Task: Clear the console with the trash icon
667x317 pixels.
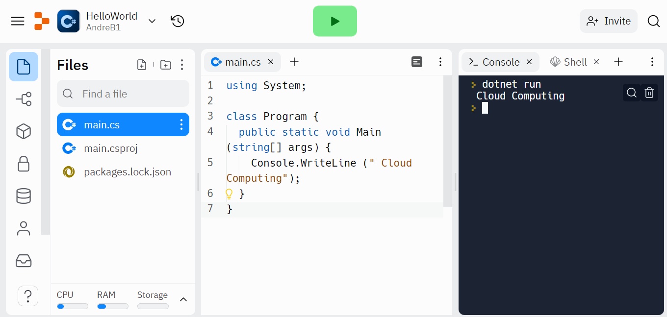Action: click(649, 93)
